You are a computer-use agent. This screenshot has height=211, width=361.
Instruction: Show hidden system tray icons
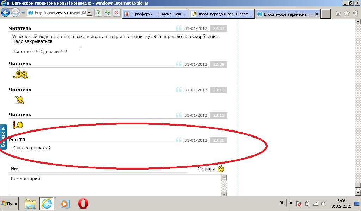pos(291,203)
